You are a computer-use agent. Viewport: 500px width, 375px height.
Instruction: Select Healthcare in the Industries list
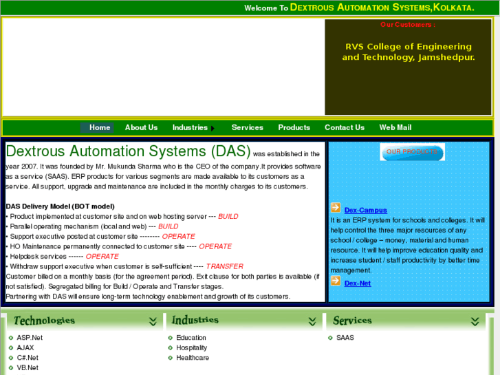click(193, 358)
